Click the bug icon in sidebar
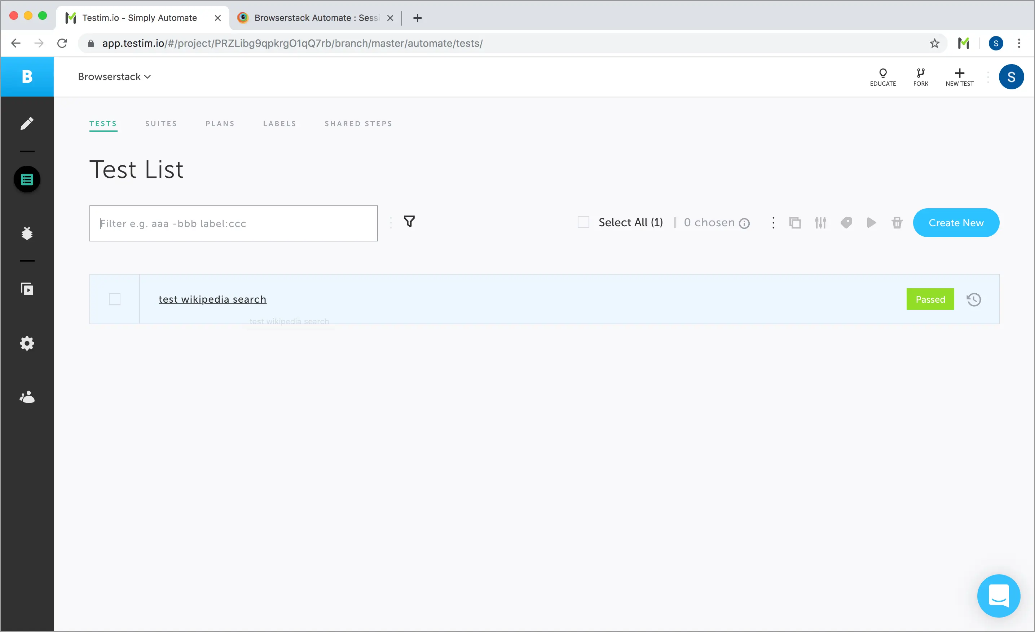The width and height of the screenshot is (1035, 632). coord(27,233)
